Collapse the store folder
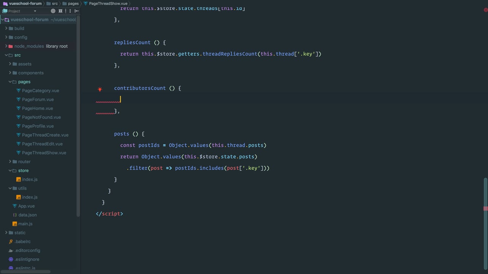Screen dimensions: 488x274 [x=10, y=170]
